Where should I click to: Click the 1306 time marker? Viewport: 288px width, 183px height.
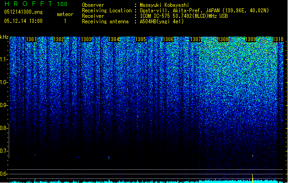click(168, 39)
